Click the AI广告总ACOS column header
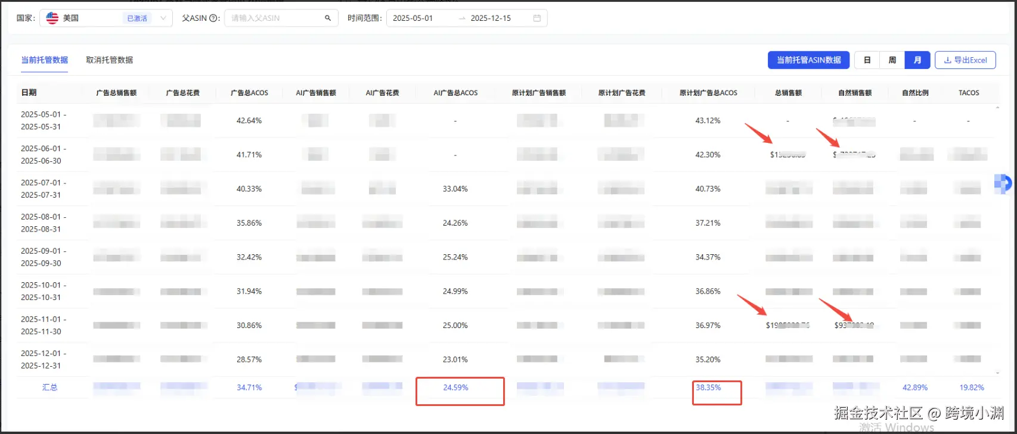Viewport: 1017px width, 434px height. tap(455, 92)
